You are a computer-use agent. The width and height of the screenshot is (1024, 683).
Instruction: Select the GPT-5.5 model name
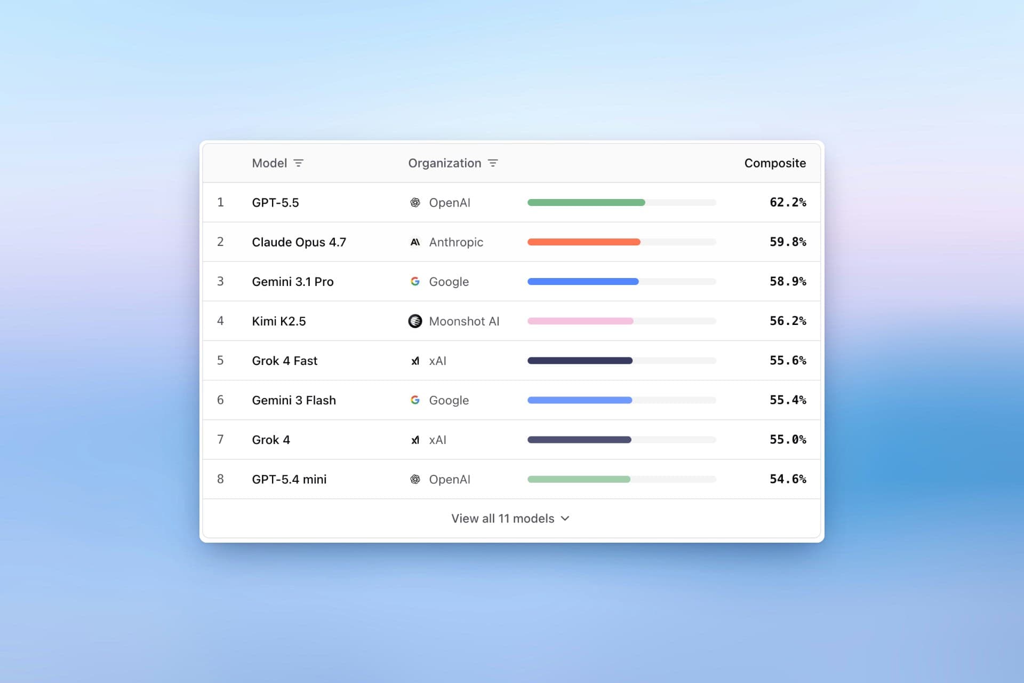pyautogui.click(x=275, y=203)
